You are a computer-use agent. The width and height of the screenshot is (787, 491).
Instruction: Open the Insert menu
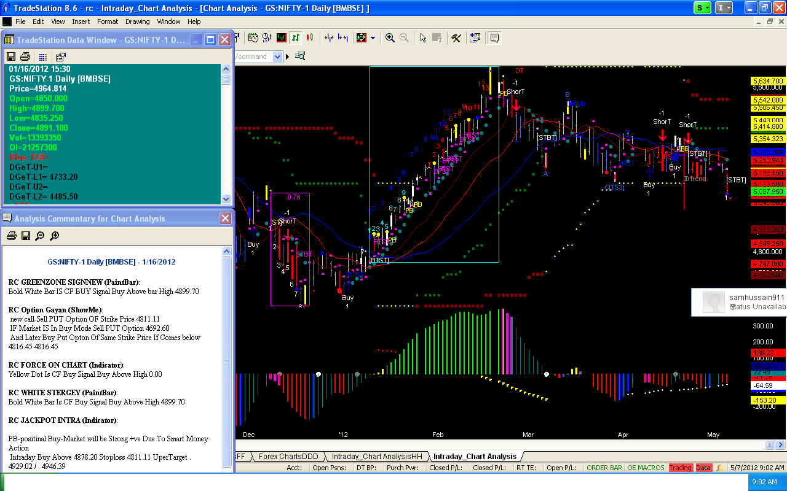click(81, 21)
